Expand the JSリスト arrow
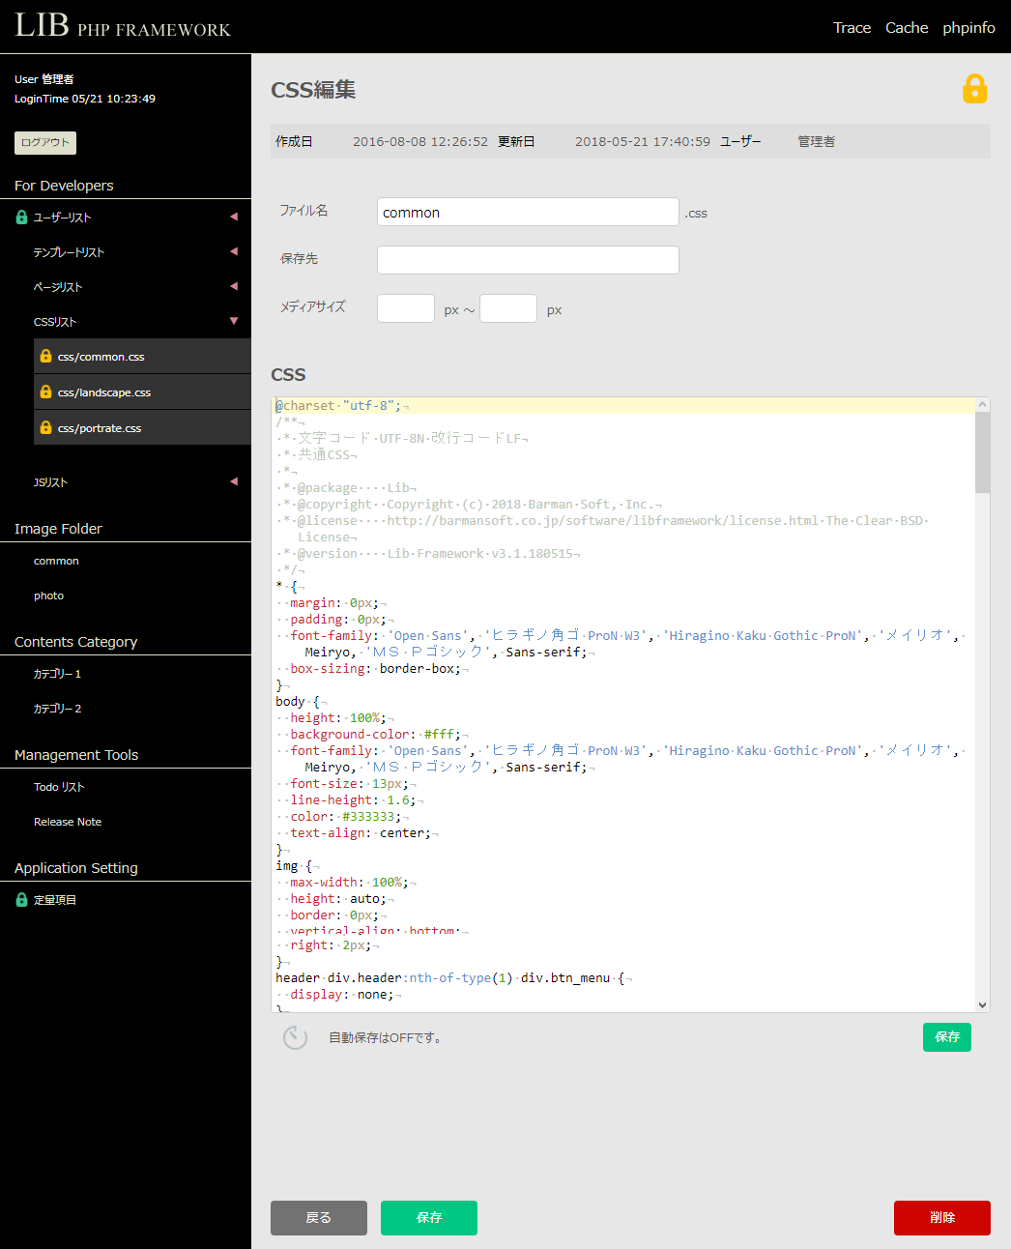Viewport: 1011px width, 1249px height. coord(233,481)
